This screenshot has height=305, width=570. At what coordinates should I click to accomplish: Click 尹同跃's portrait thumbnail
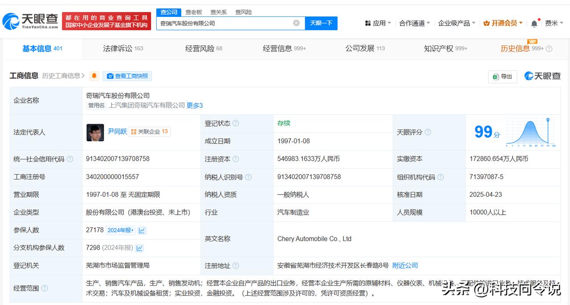click(x=95, y=132)
